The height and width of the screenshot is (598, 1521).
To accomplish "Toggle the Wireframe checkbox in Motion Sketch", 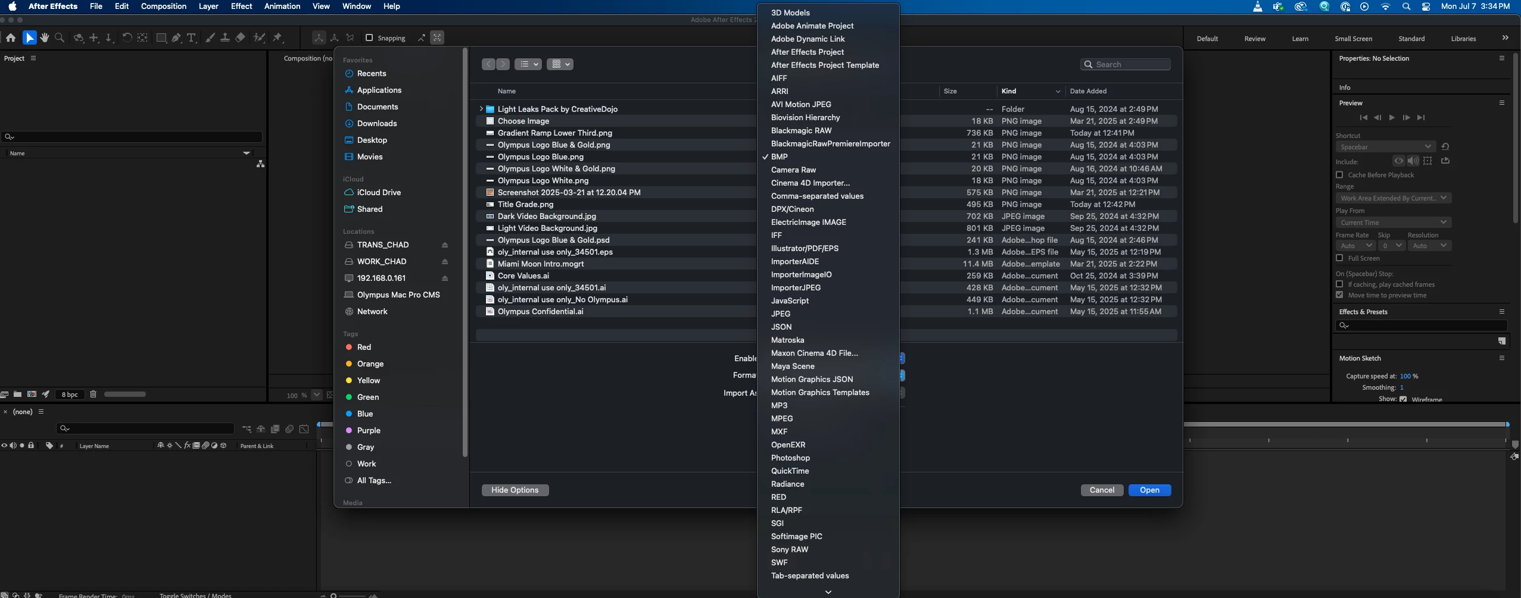I will [x=1403, y=399].
